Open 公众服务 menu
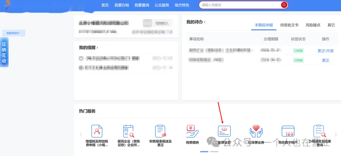This screenshot has width=341, height=156. [162, 5]
